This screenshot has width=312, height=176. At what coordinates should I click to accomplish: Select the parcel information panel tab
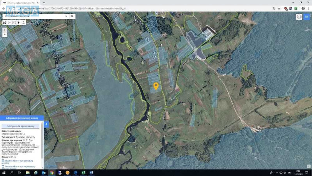(x=22, y=117)
